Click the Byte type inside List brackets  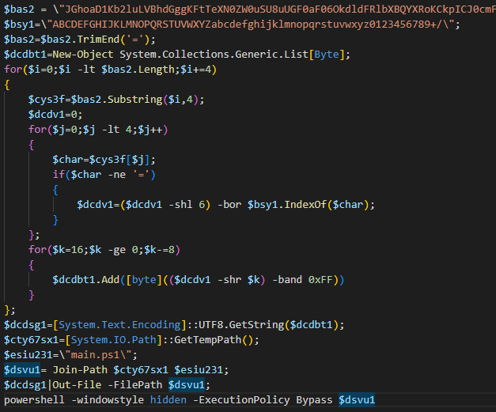pos(327,55)
